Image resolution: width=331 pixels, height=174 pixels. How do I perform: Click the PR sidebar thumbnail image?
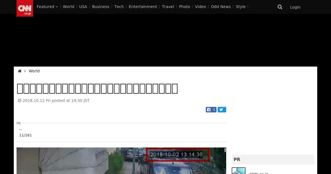(x=239, y=171)
